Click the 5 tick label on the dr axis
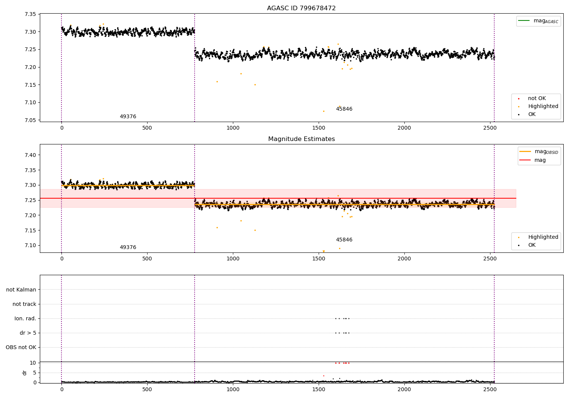569x398 pixels. tap(35, 373)
